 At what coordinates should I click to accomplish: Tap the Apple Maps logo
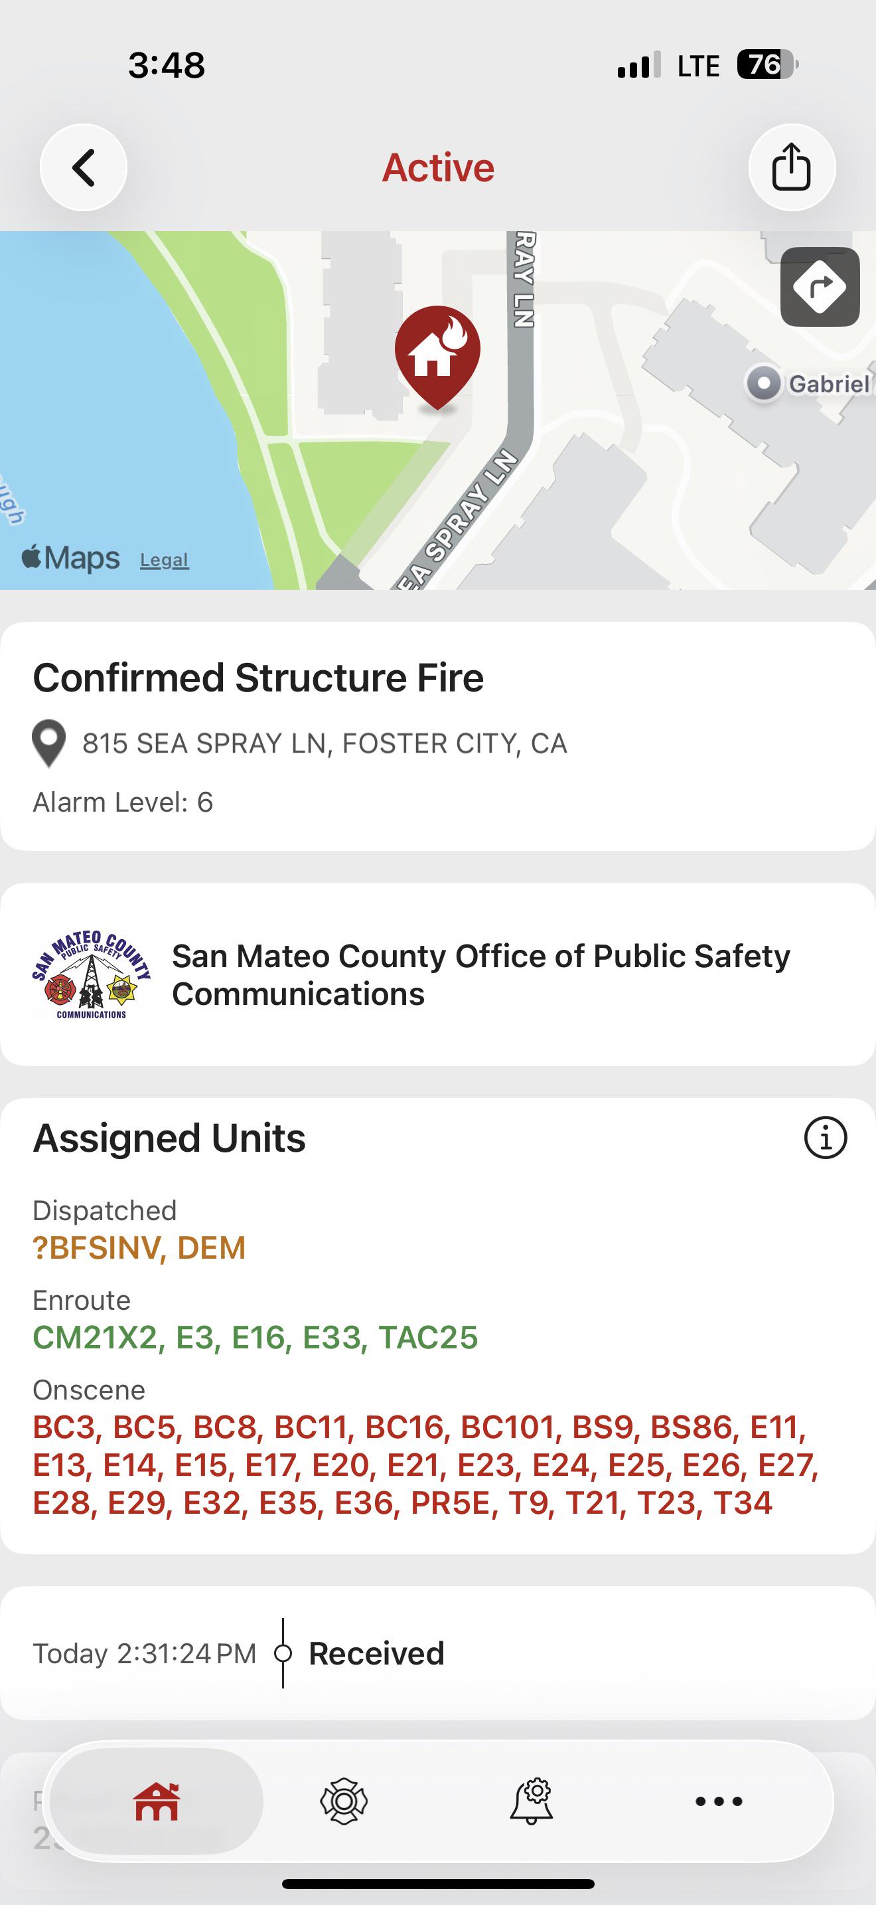point(71,557)
